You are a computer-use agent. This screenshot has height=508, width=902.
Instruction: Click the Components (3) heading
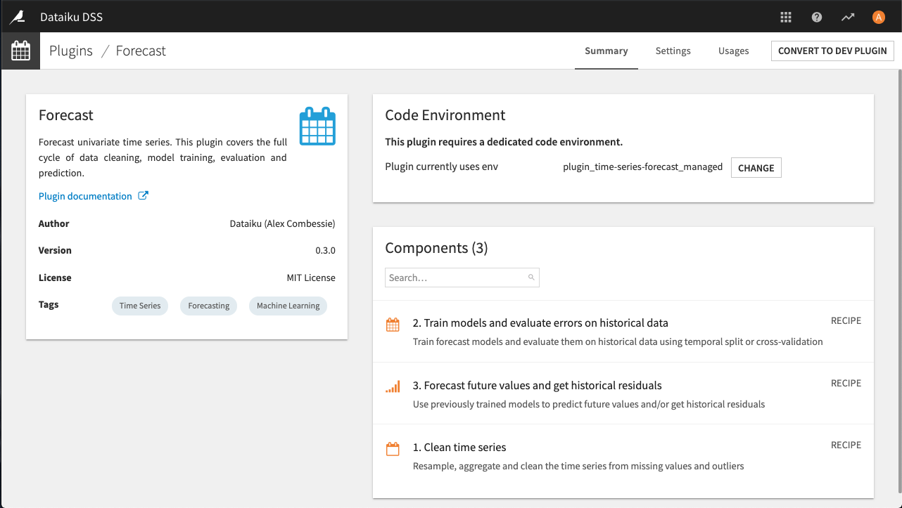436,248
